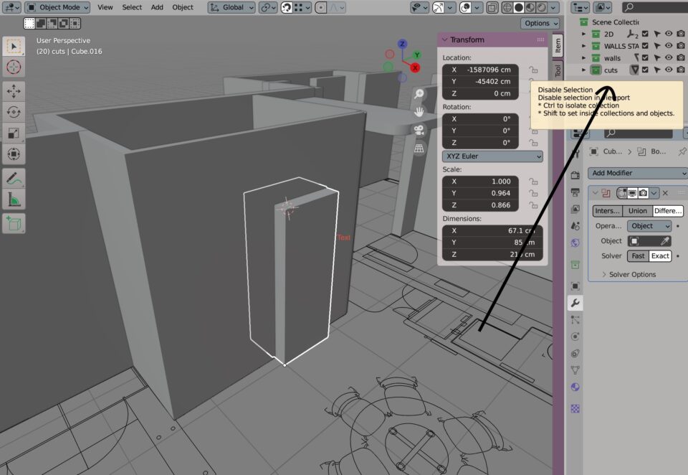
Task: Choose the Rotate tool
Action: click(x=14, y=111)
